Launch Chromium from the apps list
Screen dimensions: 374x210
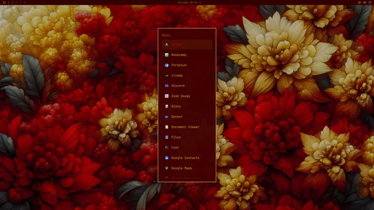point(187,65)
